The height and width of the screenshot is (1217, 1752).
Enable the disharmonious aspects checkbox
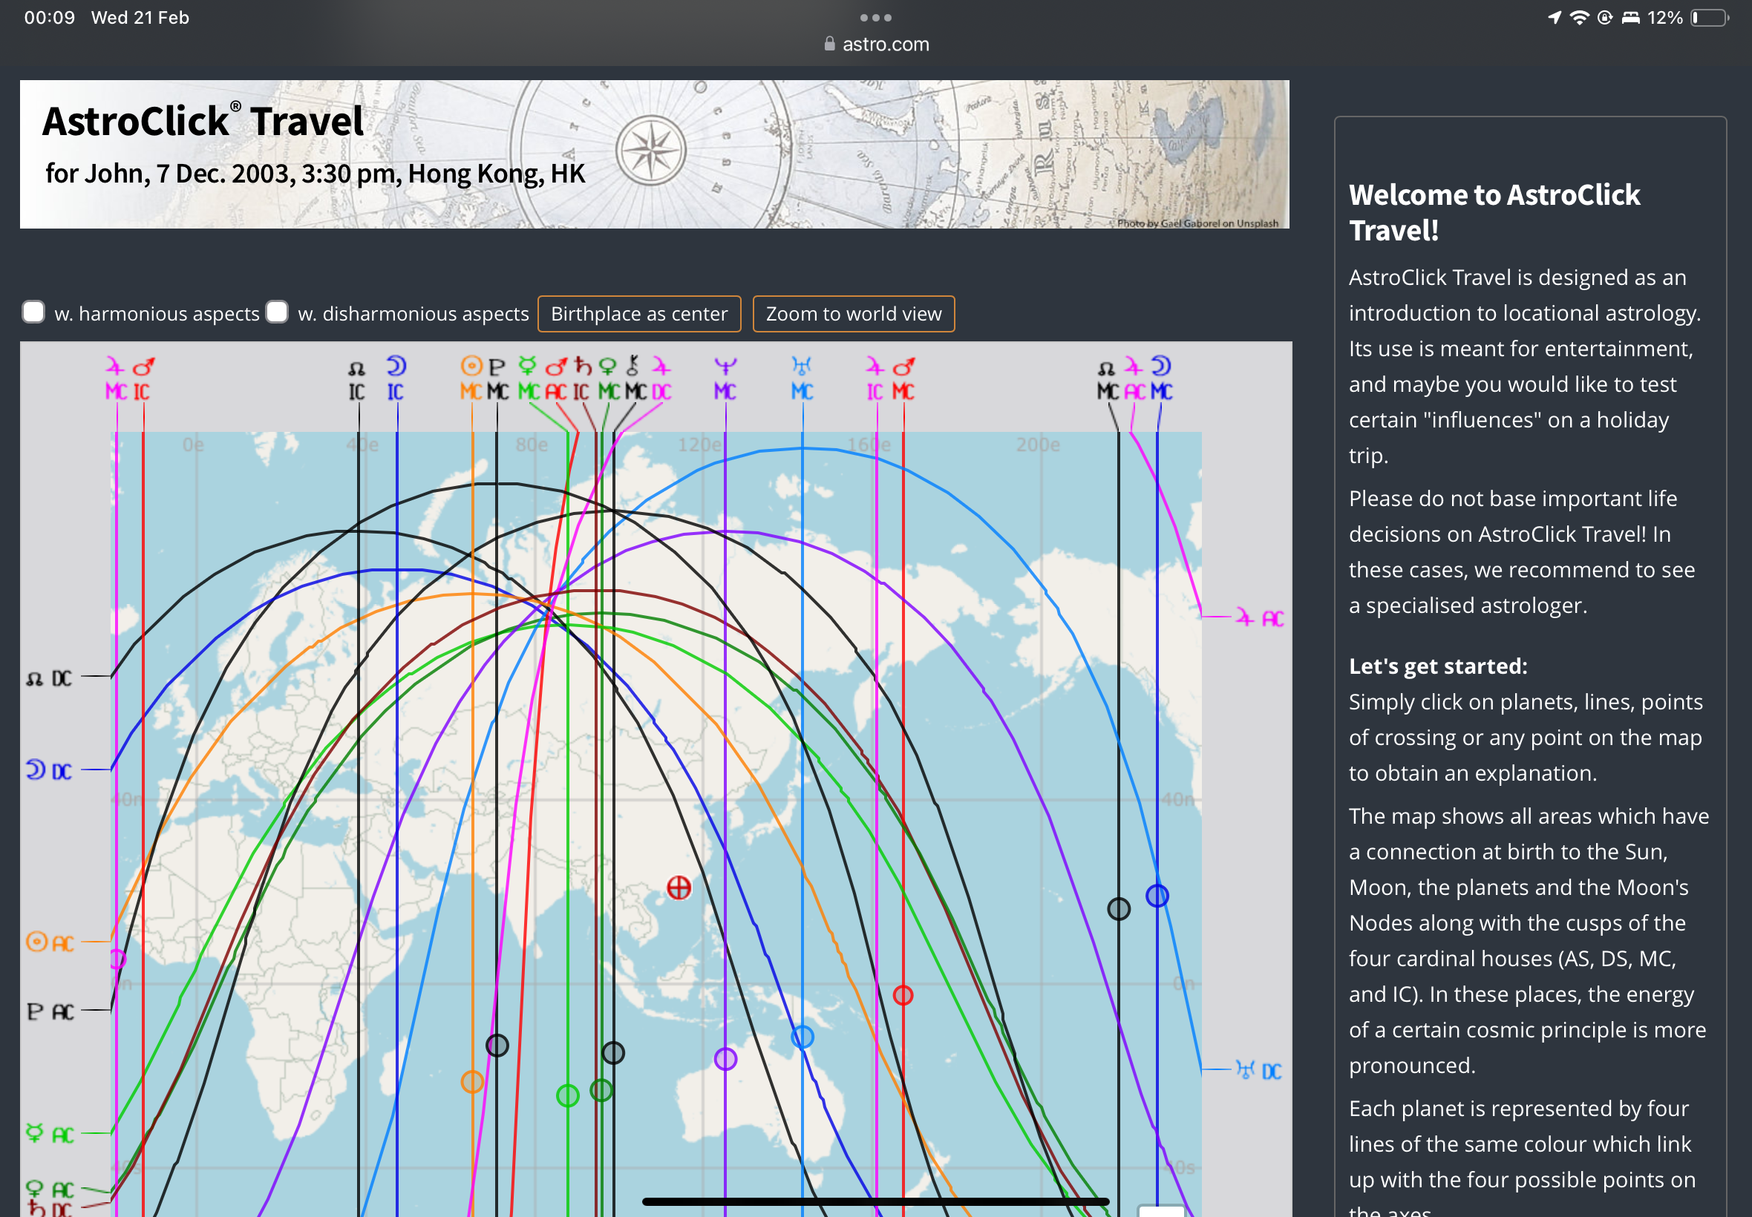click(x=277, y=312)
